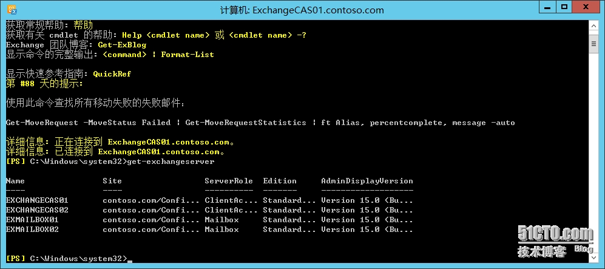Click the EXMAILBOX02 server row name
Image resolution: width=605 pixels, height=269 pixels.
point(32,230)
